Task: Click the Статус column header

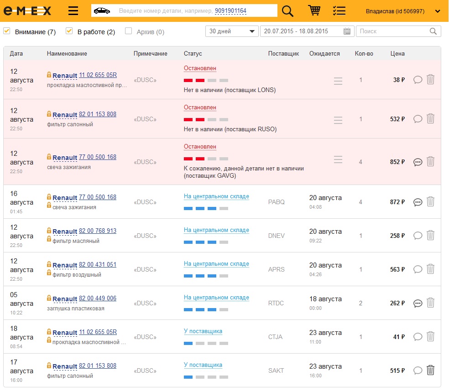Action: tap(193, 53)
